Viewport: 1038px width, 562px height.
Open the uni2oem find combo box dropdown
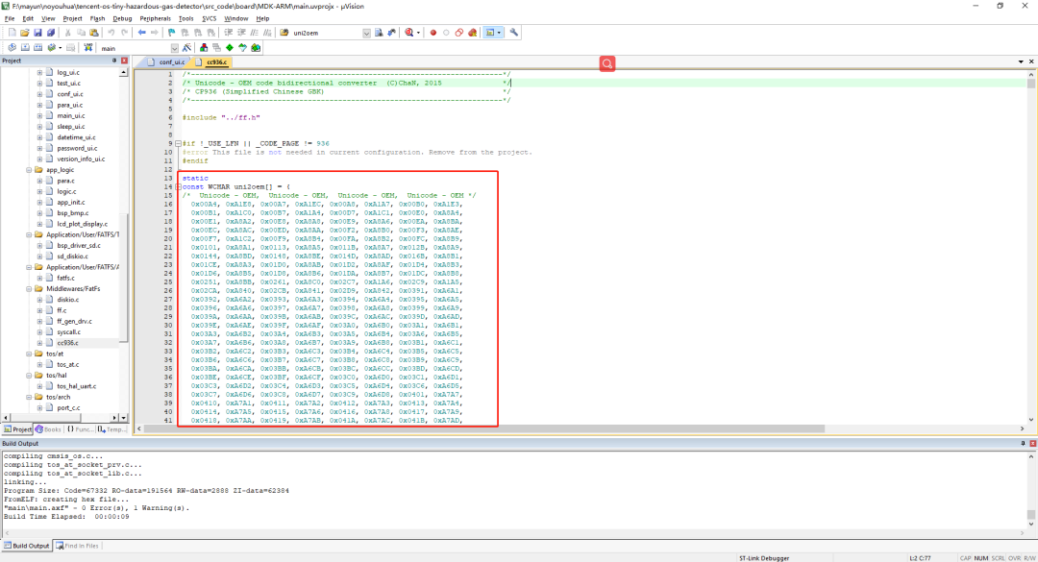[x=366, y=33]
